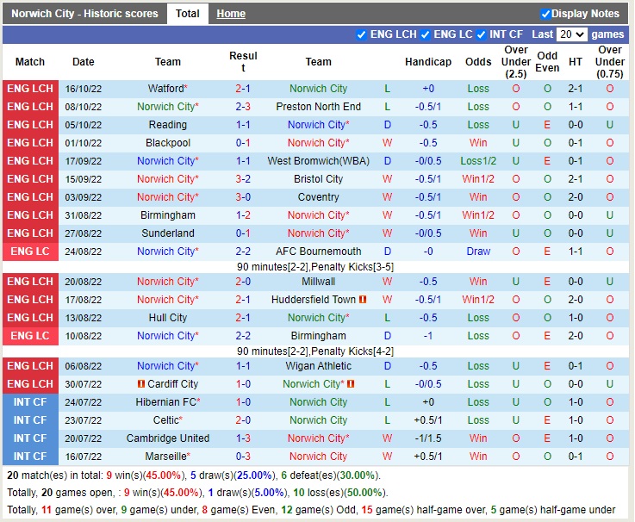Switch to the Home tab

click(x=231, y=14)
